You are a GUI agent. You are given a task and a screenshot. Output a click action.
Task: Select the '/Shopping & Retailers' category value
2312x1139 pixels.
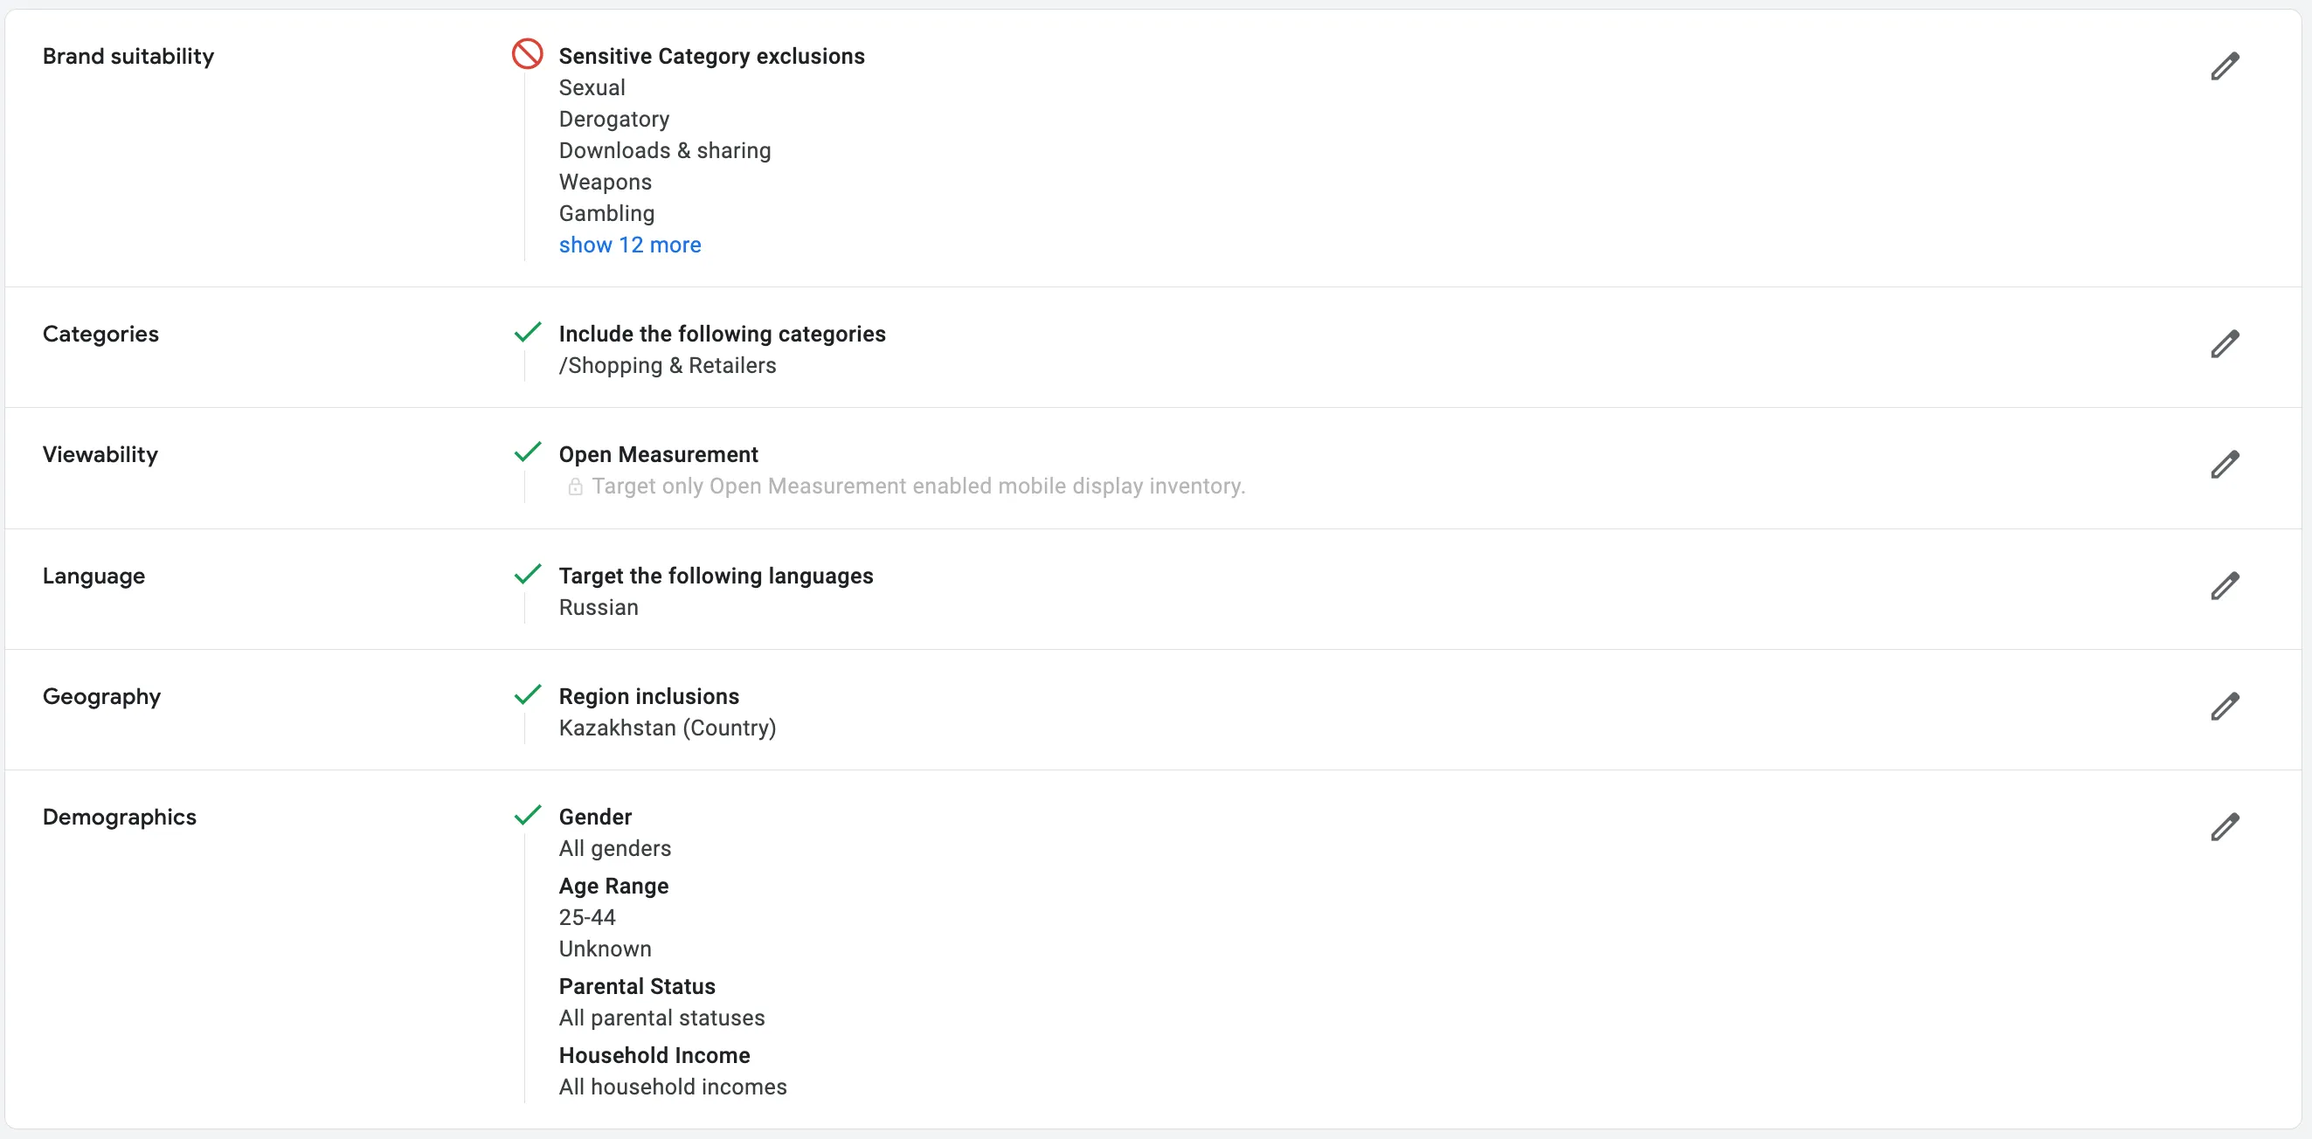(x=668, y=366)
